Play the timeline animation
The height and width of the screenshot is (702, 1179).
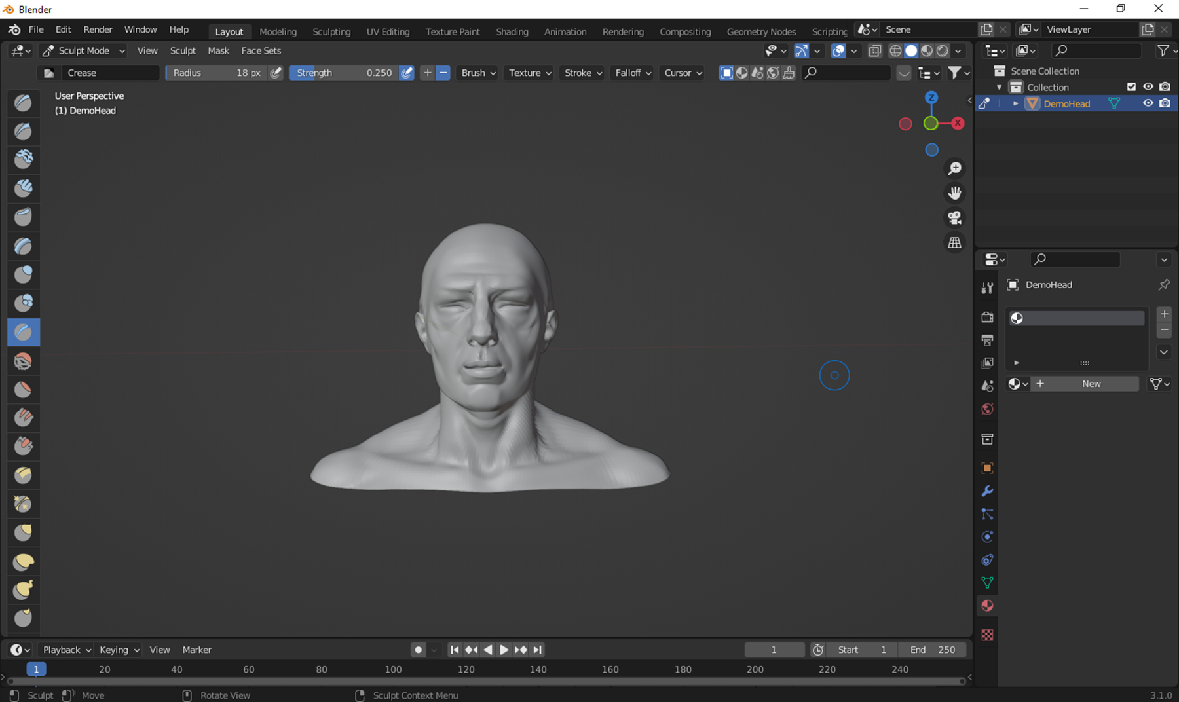tap(504, 650)
